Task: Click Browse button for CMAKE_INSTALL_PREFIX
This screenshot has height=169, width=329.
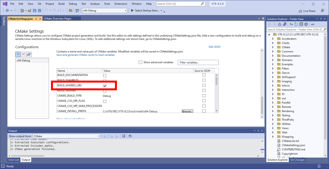Action: (x=187, y=111)
